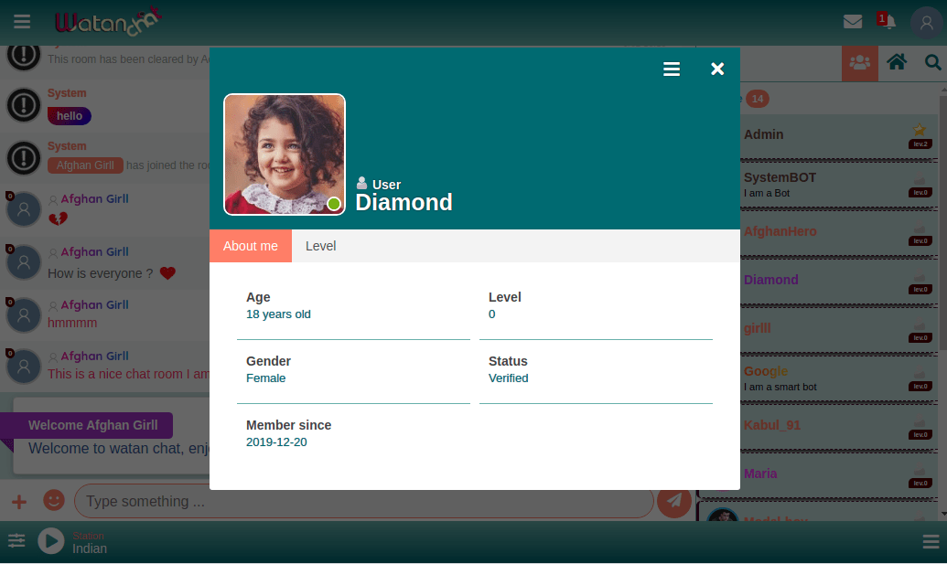Select the About me tab
This screenshot has height=564, width=947.
pyautogui.click(x=250, y=246)
